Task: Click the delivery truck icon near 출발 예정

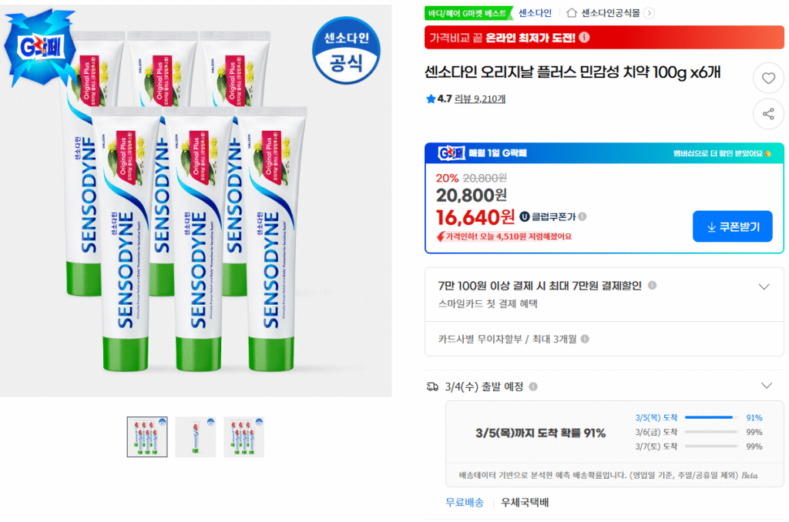Action: coord(431,386)
